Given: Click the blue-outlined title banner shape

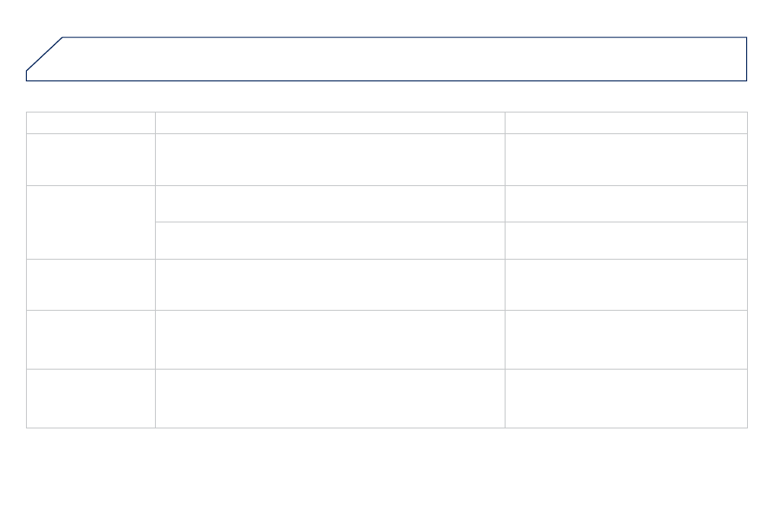Looking at the screenshot, I should (x=386, y=59).
